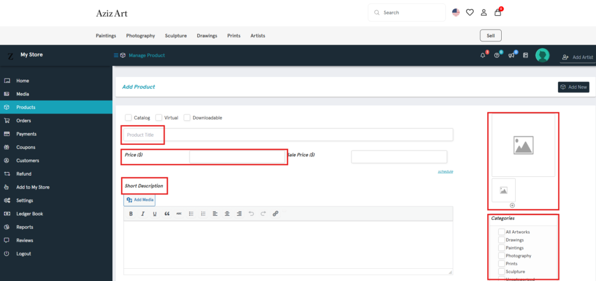The width and height of the screenshot is (596, 281).
Task: Click the wishlist heart icon
Action: [x=470, y=12]
